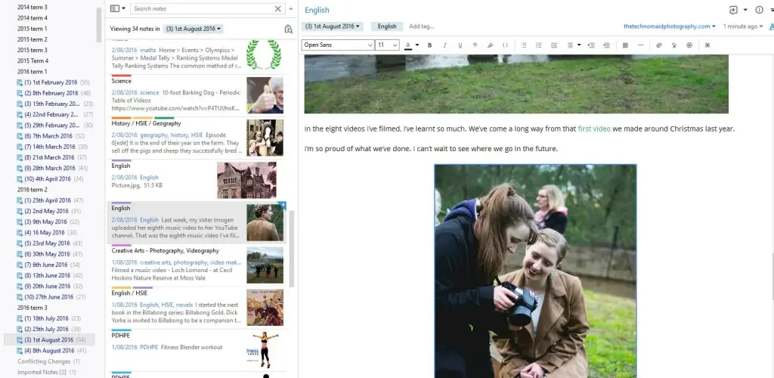Select notebook (4) 8th August 2016
774x378 pixels.
(52, 351)
